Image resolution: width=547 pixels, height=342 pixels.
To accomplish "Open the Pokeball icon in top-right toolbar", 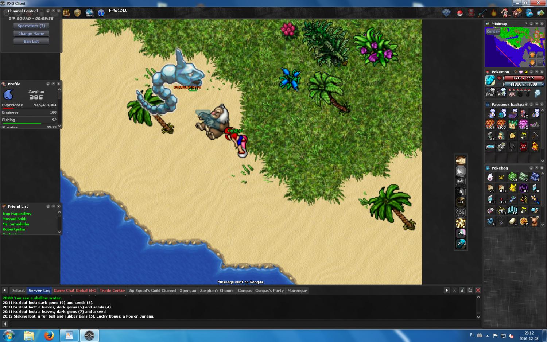I will coord(459,13).
